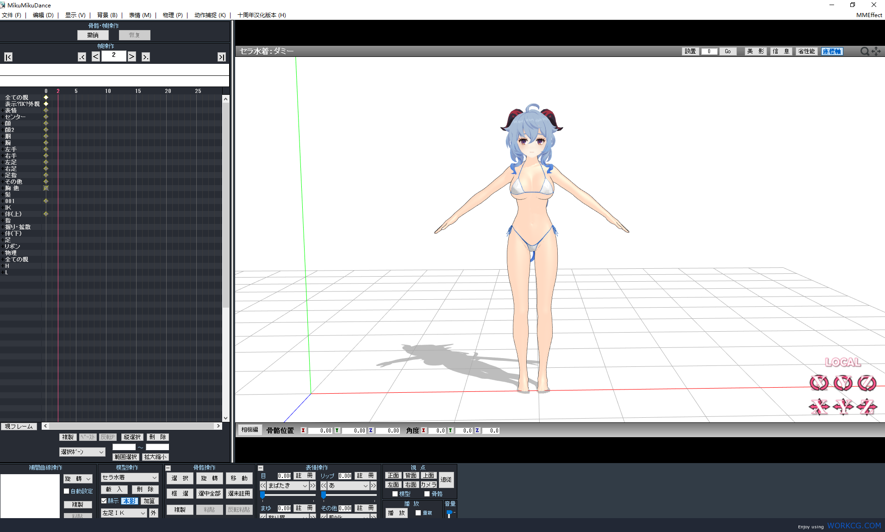Click the 追従 follow view button
Image resolution: width=885 pixels, height=532 pixels.
[x=446, y=480]
